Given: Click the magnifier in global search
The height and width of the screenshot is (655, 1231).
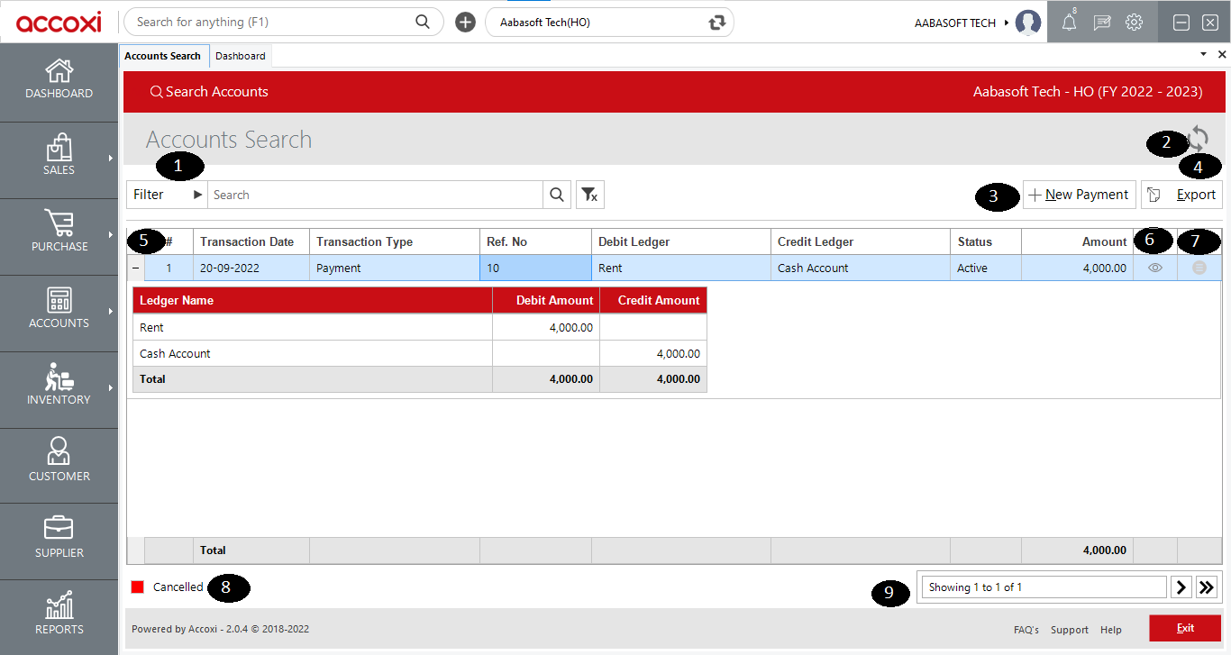Looking at the screenshot, I should click(x=423, y=22).
